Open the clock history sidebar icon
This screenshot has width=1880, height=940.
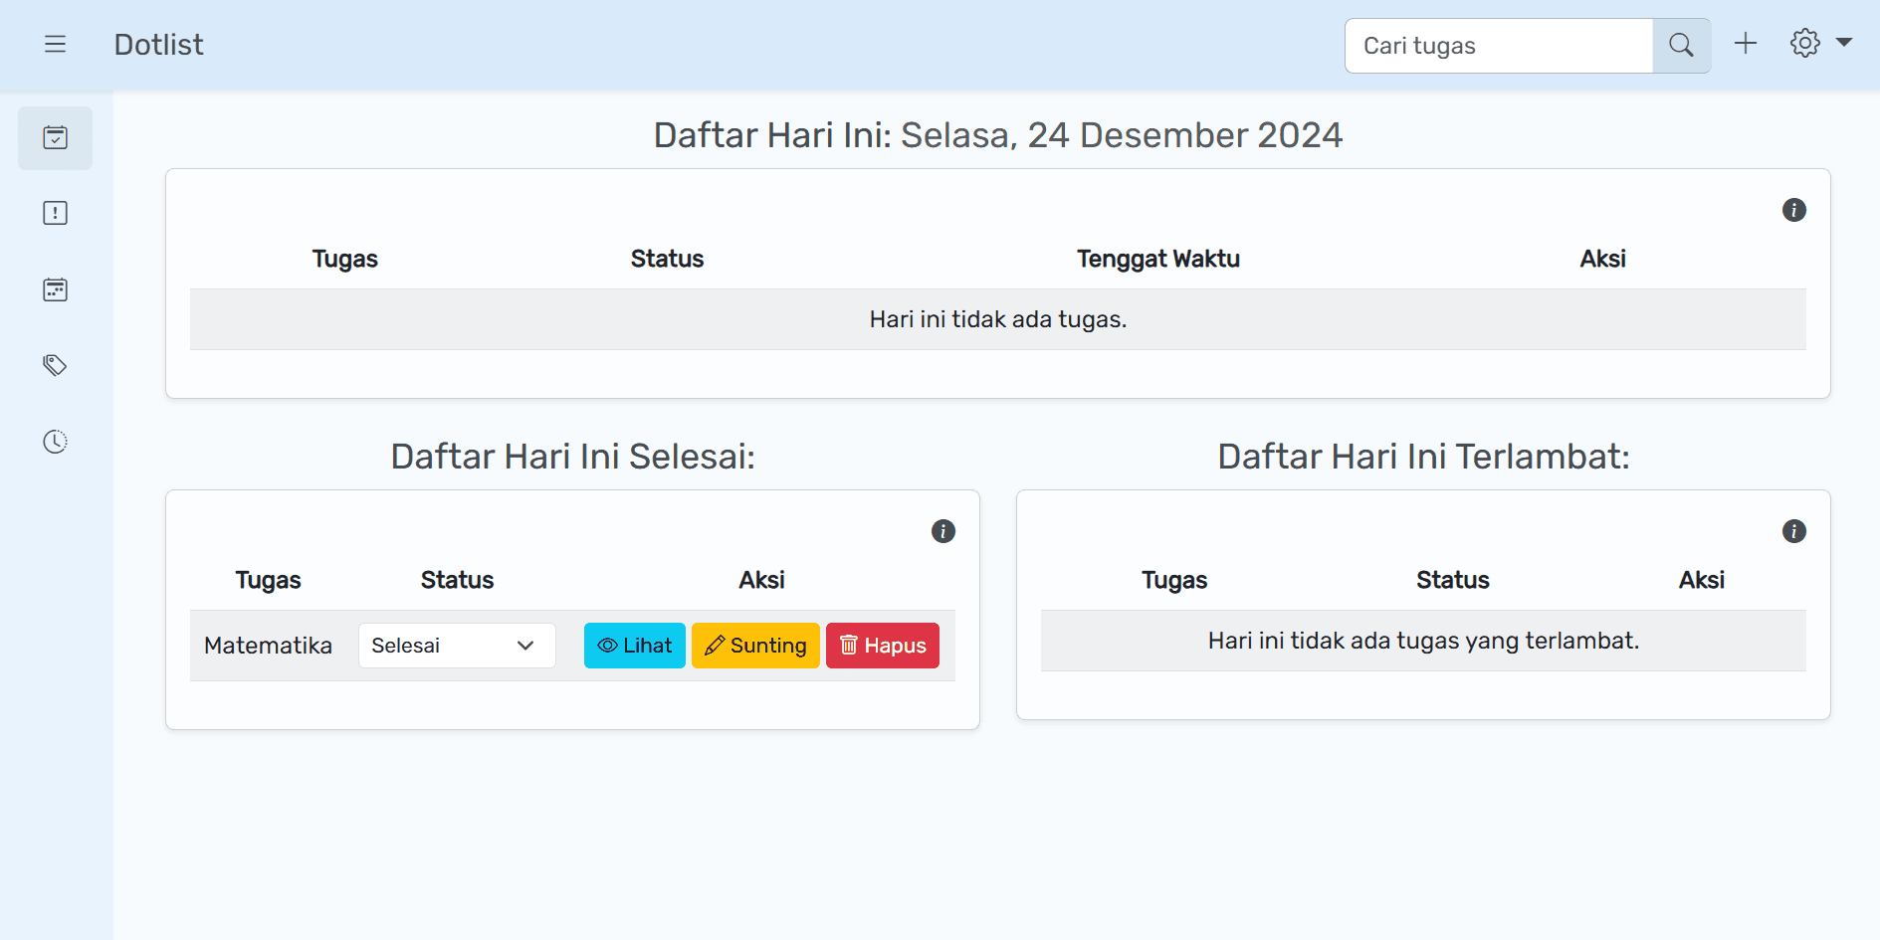coord(55,442)
